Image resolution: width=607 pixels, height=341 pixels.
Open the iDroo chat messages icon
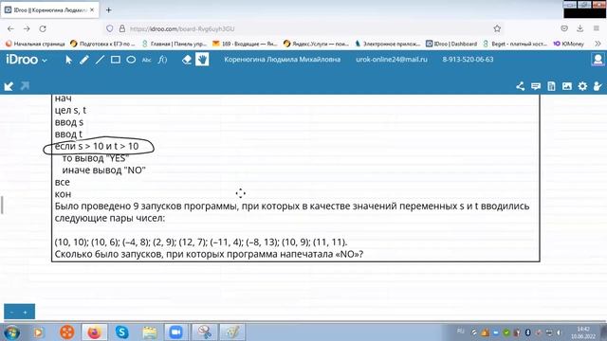tap(536, 86)
